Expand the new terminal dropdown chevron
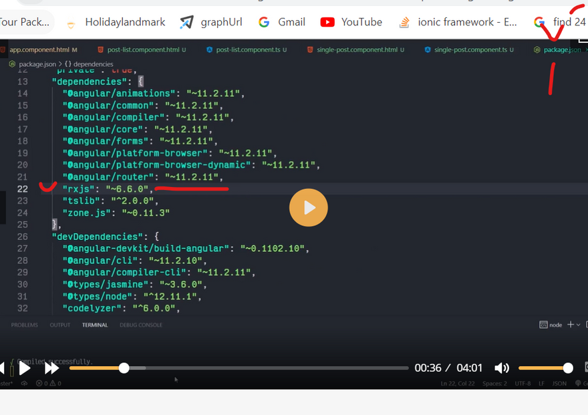 [x=578, y=325]
